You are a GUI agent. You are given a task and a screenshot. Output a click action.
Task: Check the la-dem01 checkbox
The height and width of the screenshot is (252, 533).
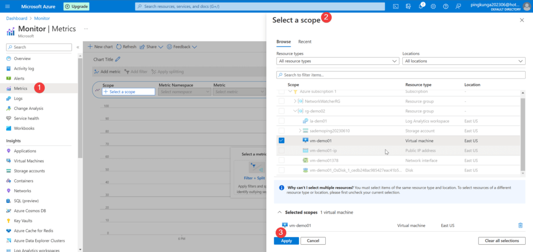pyautogui.click(x=282, y=121)
